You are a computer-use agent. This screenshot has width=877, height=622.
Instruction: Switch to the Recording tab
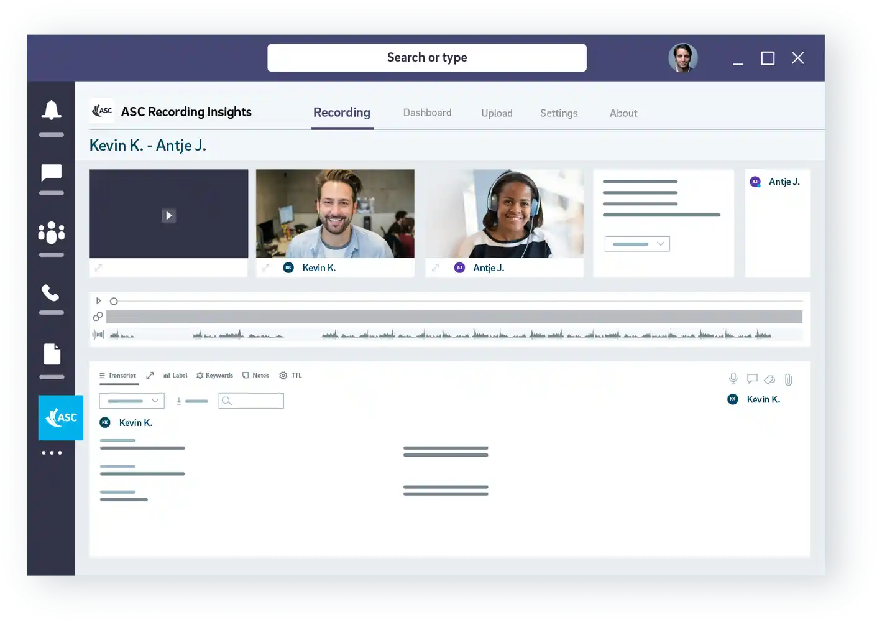342,113
